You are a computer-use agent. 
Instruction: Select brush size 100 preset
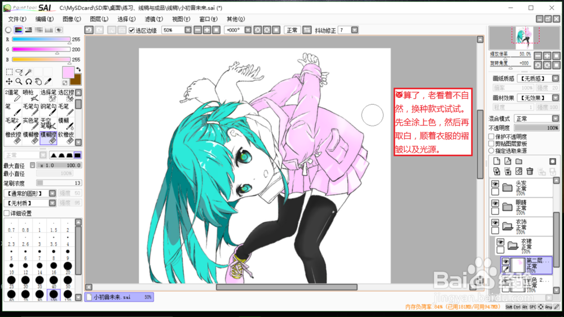click(x=54, y=295)
